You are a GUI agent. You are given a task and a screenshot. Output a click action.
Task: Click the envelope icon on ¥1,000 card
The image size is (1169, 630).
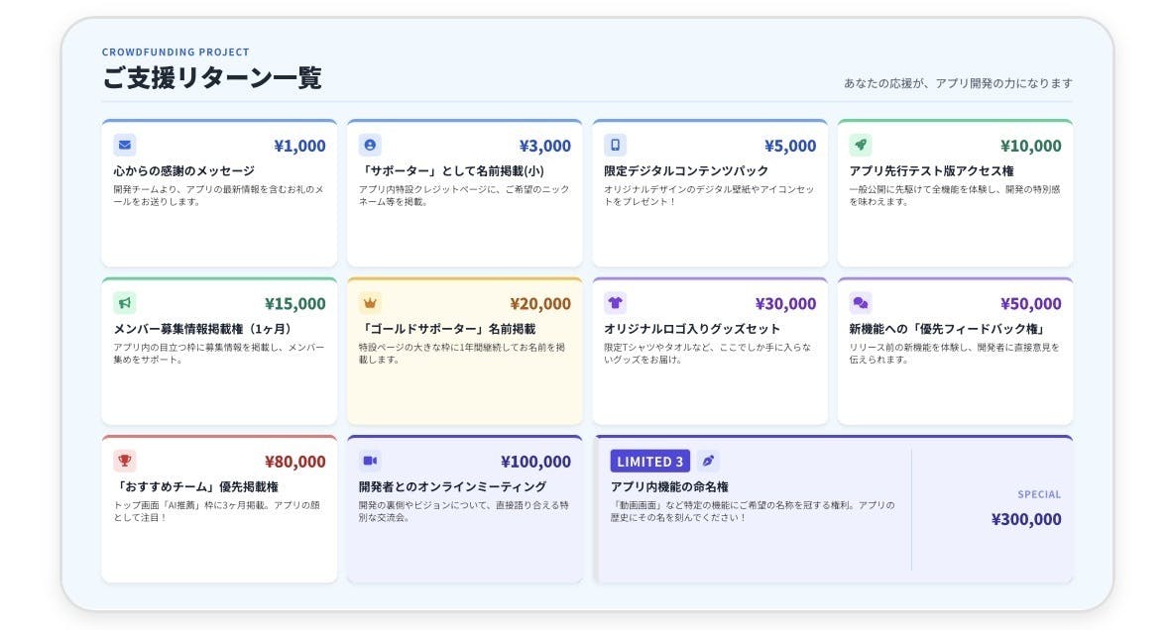[x=124, y=145]
